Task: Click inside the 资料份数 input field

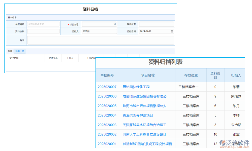Action: click(x=43, y=31)
